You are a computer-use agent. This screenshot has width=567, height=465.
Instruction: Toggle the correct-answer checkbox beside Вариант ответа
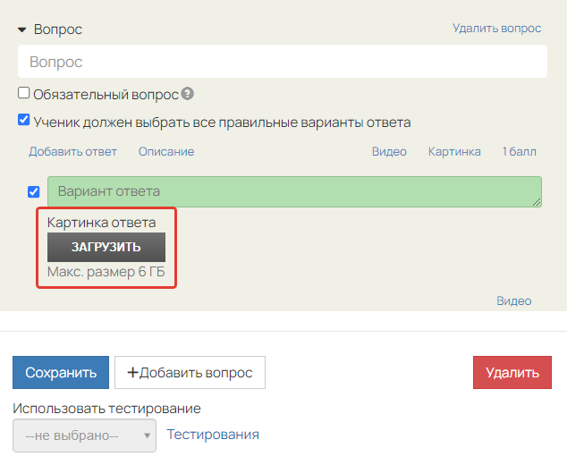pos(34,191)
